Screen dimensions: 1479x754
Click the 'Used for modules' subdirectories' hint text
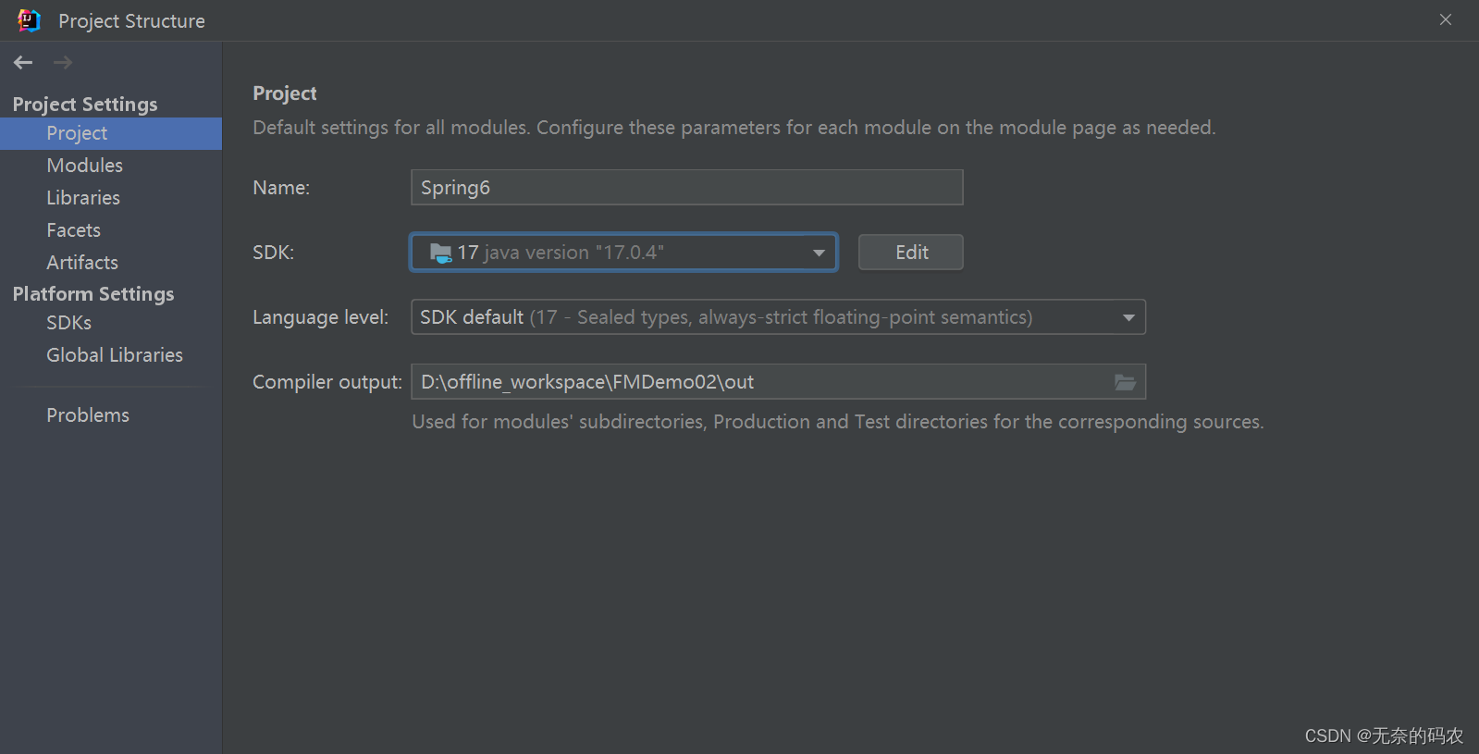click(838, 422)
